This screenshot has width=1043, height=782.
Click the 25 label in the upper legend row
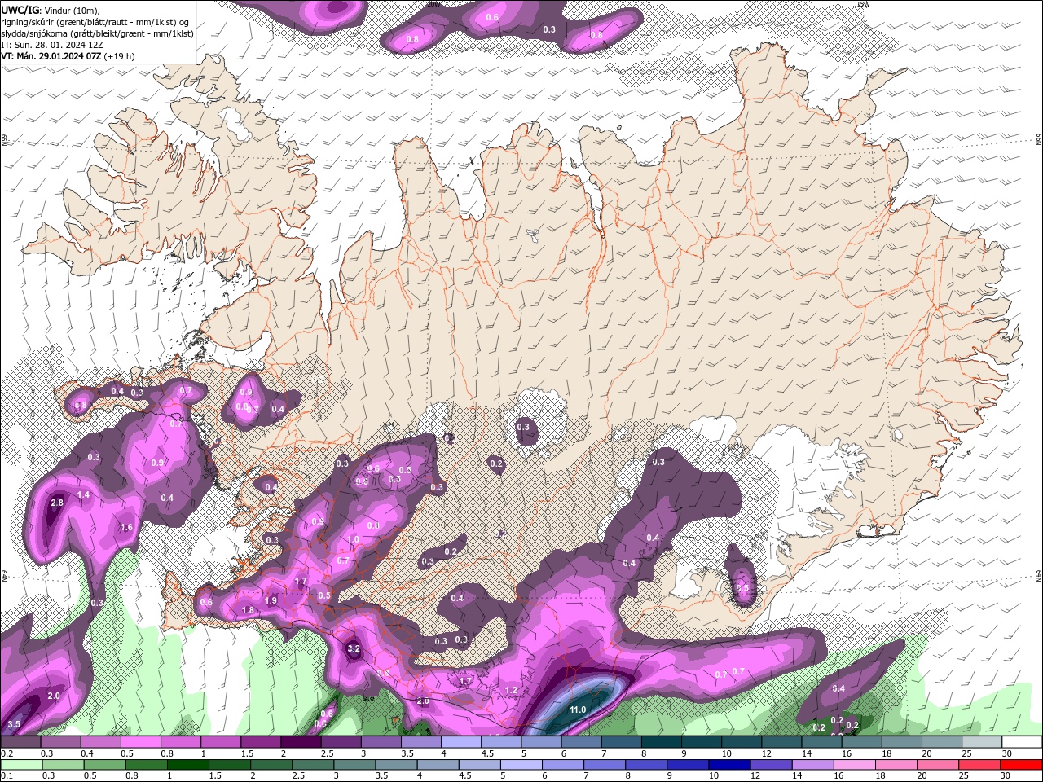pos(966,754)
